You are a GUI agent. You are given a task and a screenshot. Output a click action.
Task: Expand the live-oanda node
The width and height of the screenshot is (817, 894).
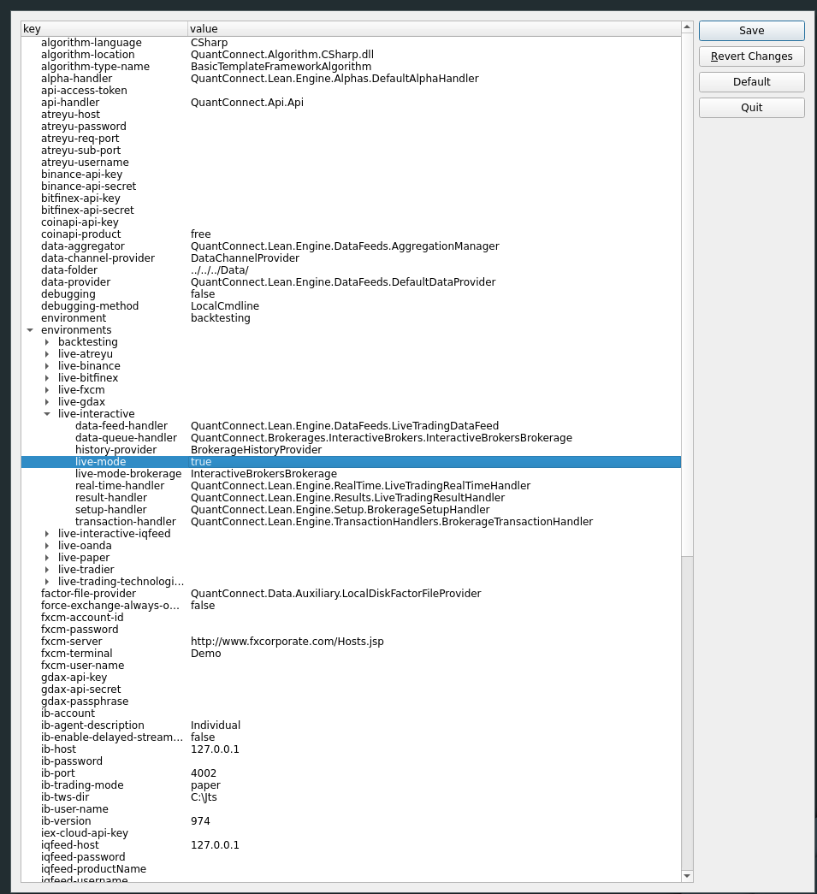(47, 546)
